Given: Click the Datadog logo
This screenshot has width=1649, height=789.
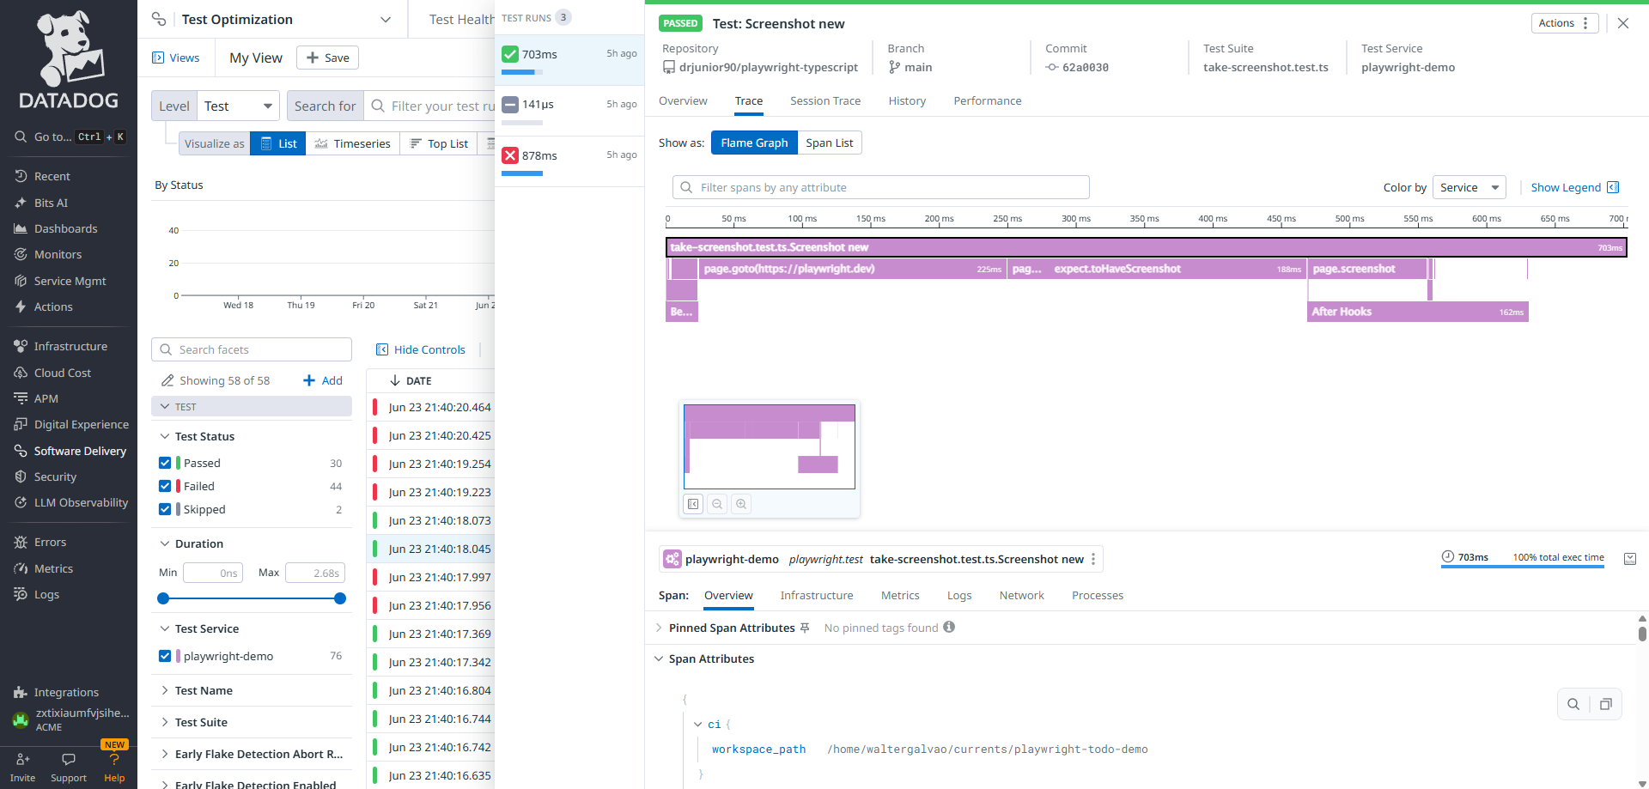Looking at the screenshot, I should pyautogui.click(x=69, y=60).
